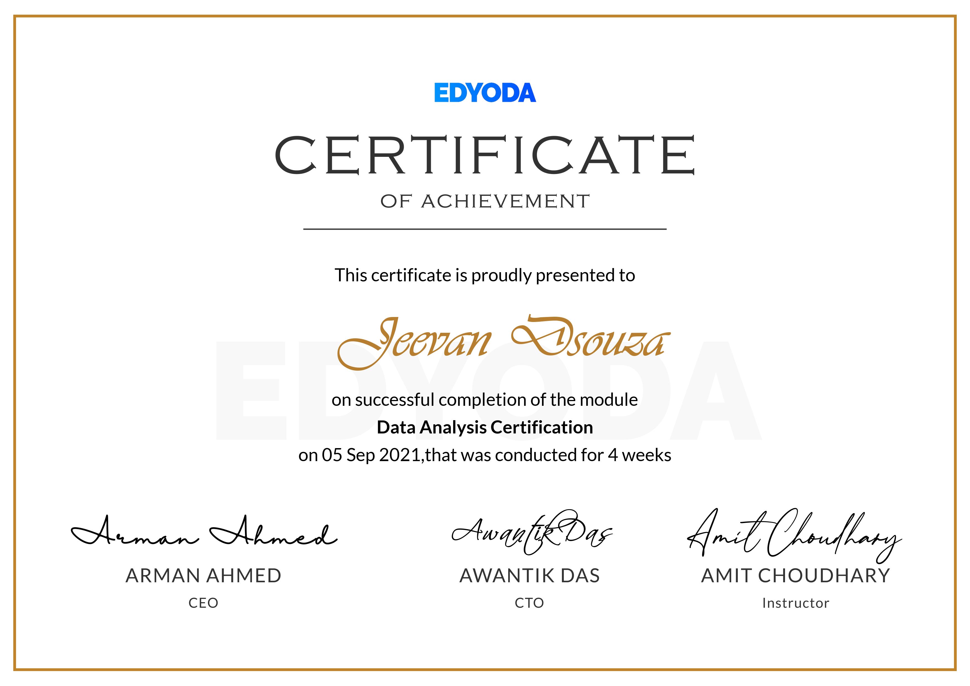Click the date line with 05 Sep 2021
The height and width of the screenshot is (686, 970).
coord(484,455)
